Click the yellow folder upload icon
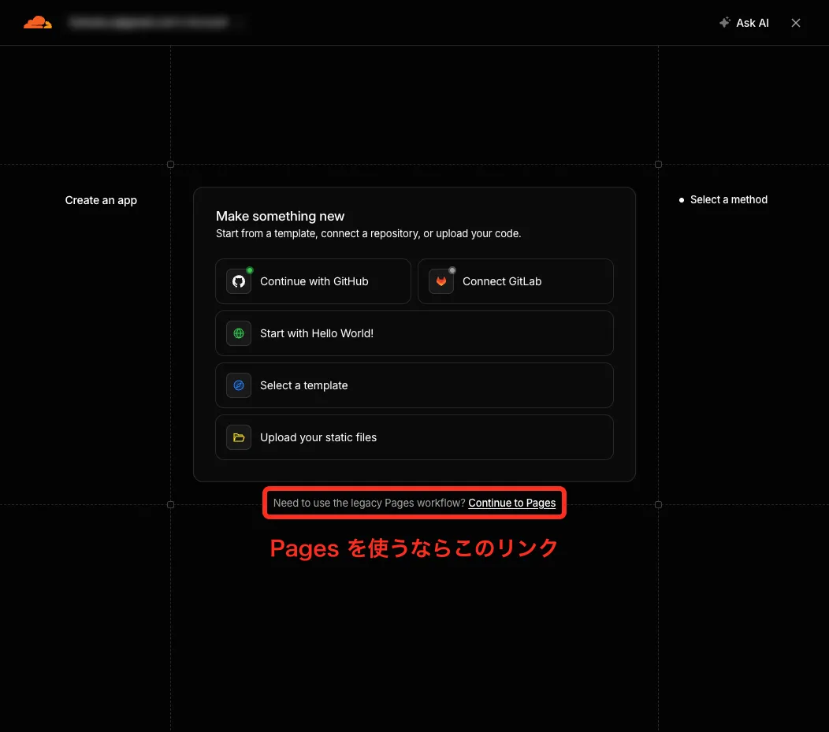This screenshot has height=732, width=829. (239, 437)
